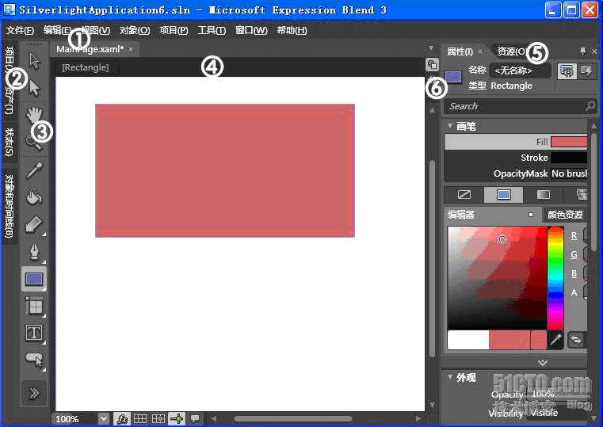Choose the Solid color brush type
603x427 pixels.
click(x=504, y=195)
